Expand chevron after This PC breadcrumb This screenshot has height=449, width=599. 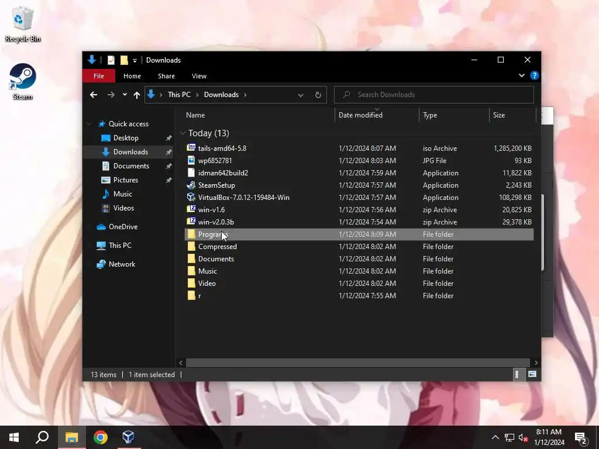click(x=197, y=95)
